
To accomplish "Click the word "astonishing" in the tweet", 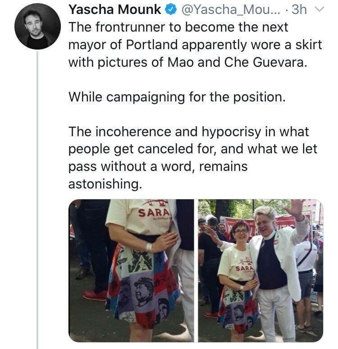I will (103, 184).
